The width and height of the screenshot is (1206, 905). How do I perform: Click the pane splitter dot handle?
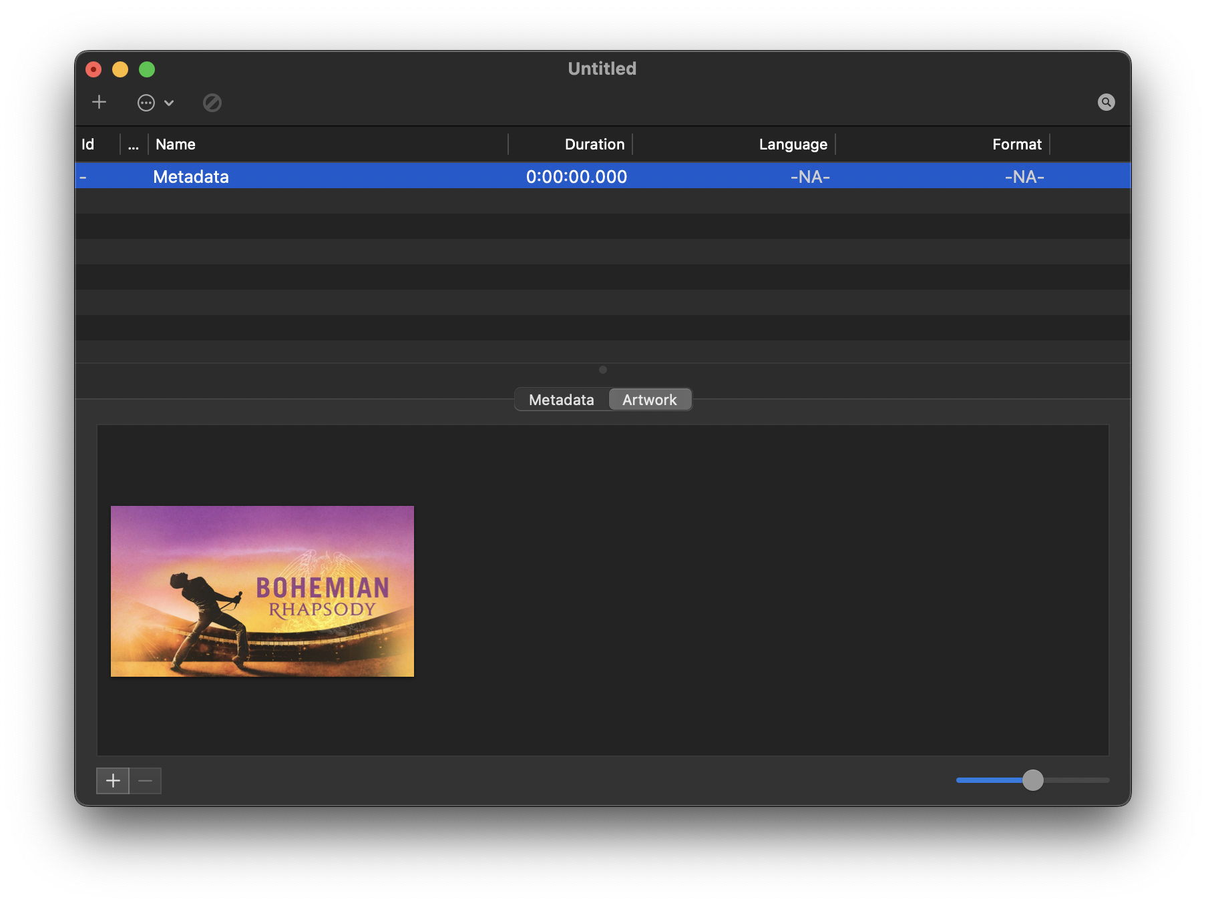(x=603, y=370)
